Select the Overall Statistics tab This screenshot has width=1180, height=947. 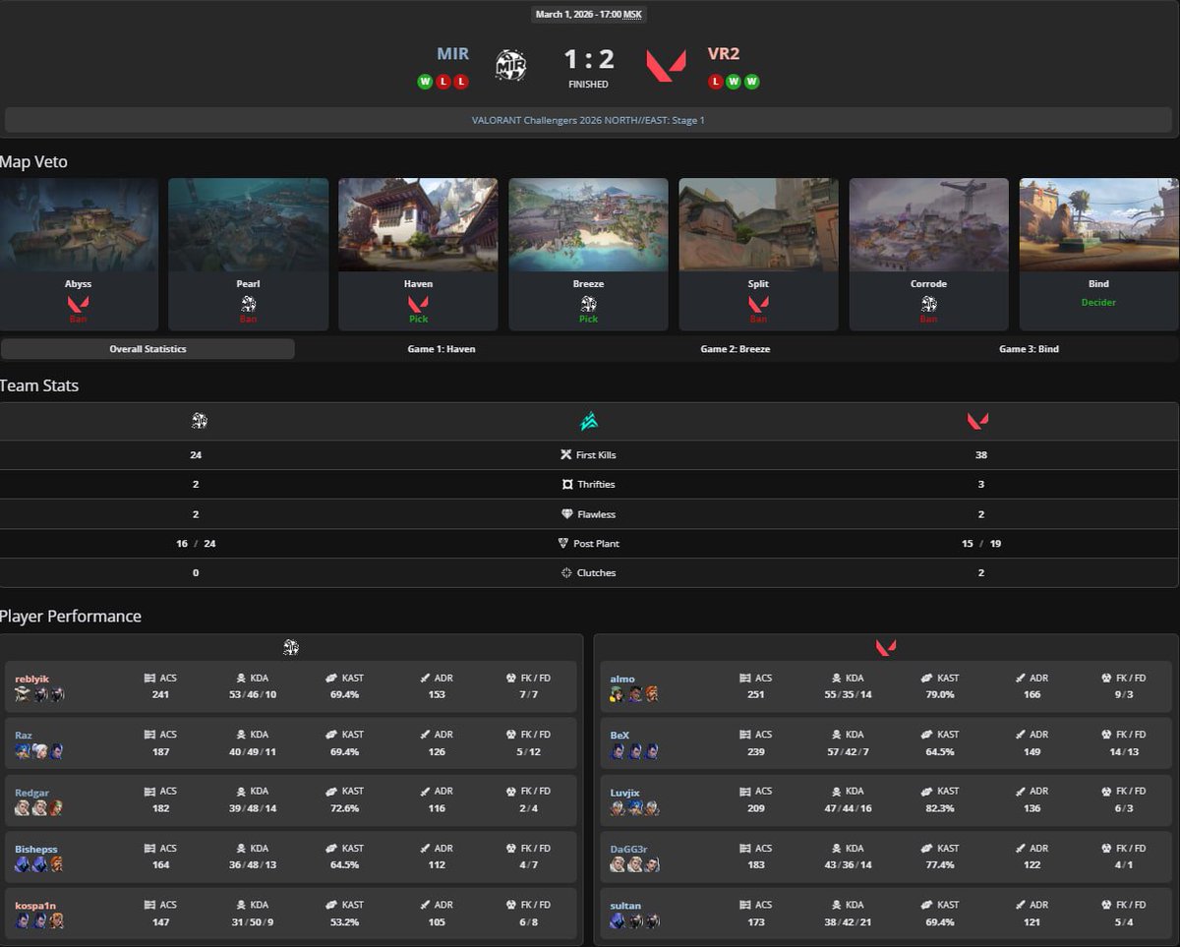[147, 349]
